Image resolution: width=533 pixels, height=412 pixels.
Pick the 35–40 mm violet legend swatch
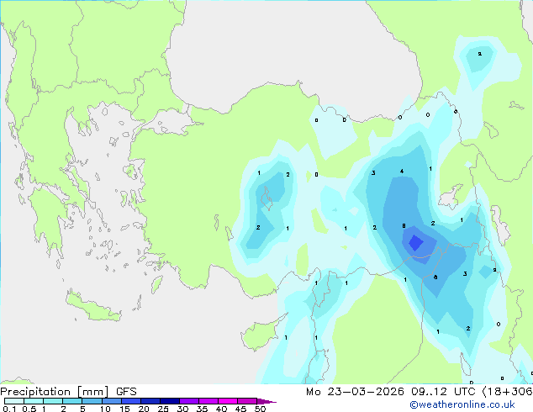(208, 401)
